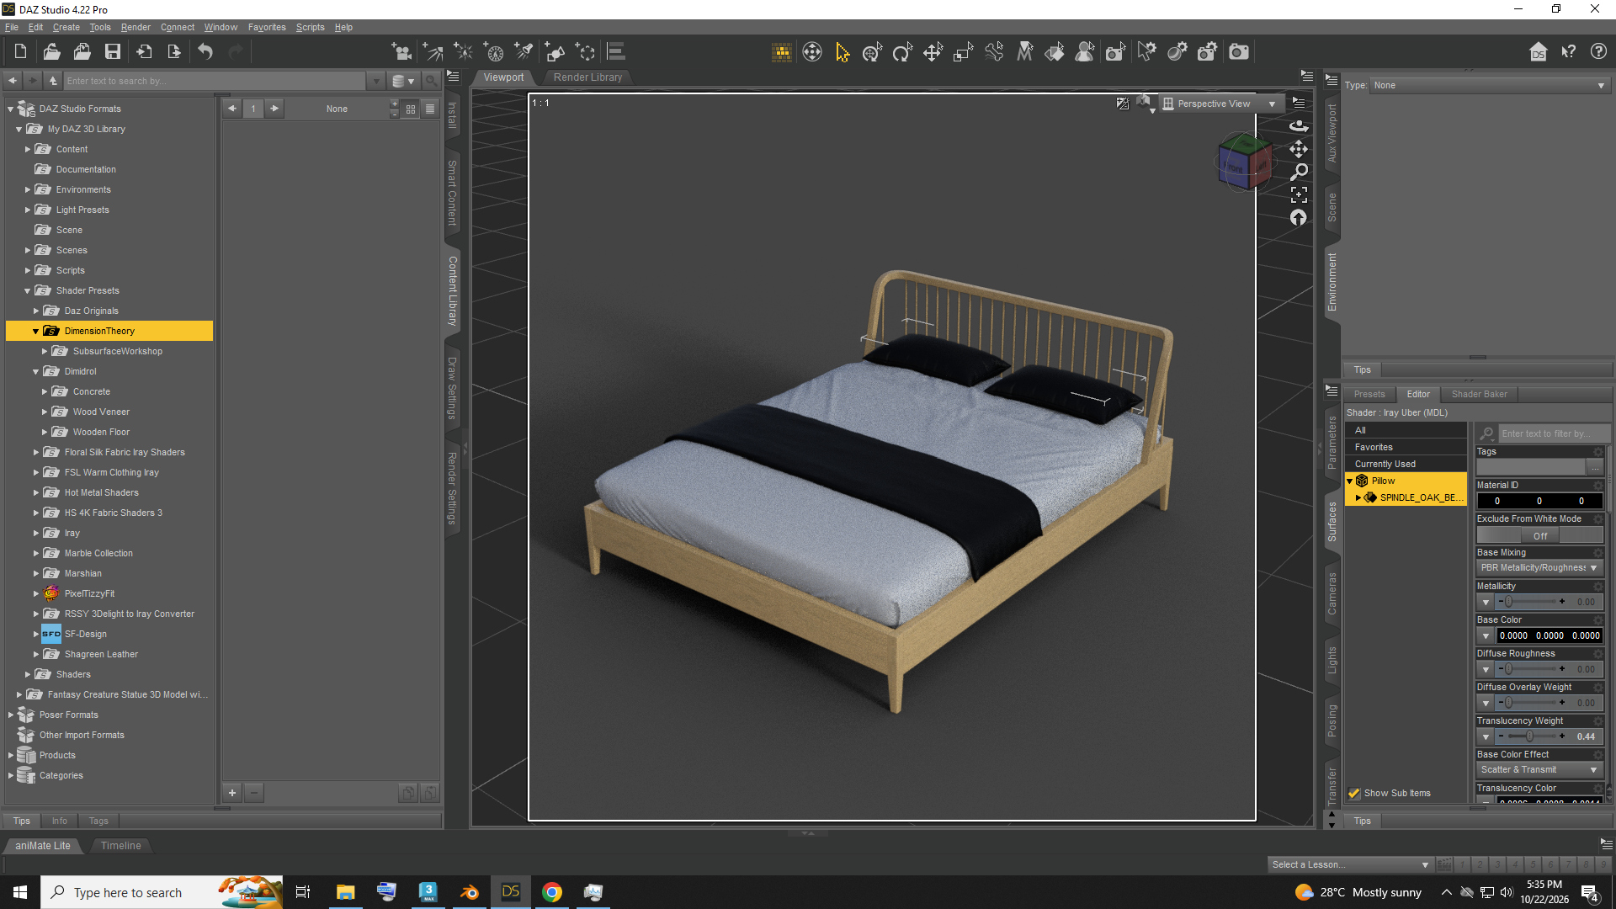Click the Metallicity slider

coord(1530,602)
